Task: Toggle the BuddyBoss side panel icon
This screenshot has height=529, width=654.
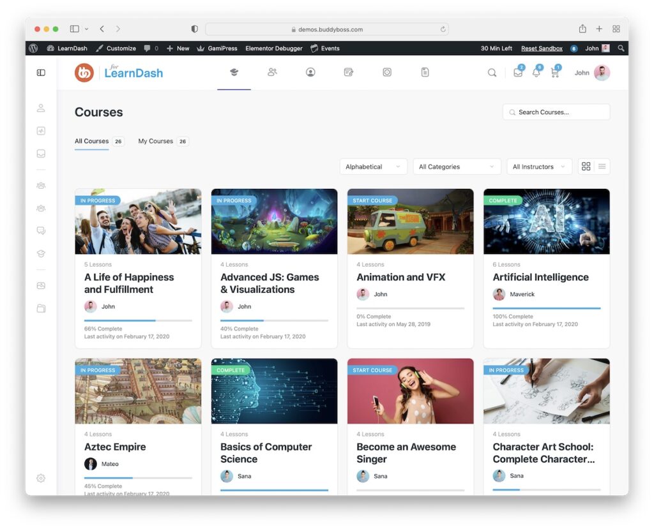Action: (41, 73)
